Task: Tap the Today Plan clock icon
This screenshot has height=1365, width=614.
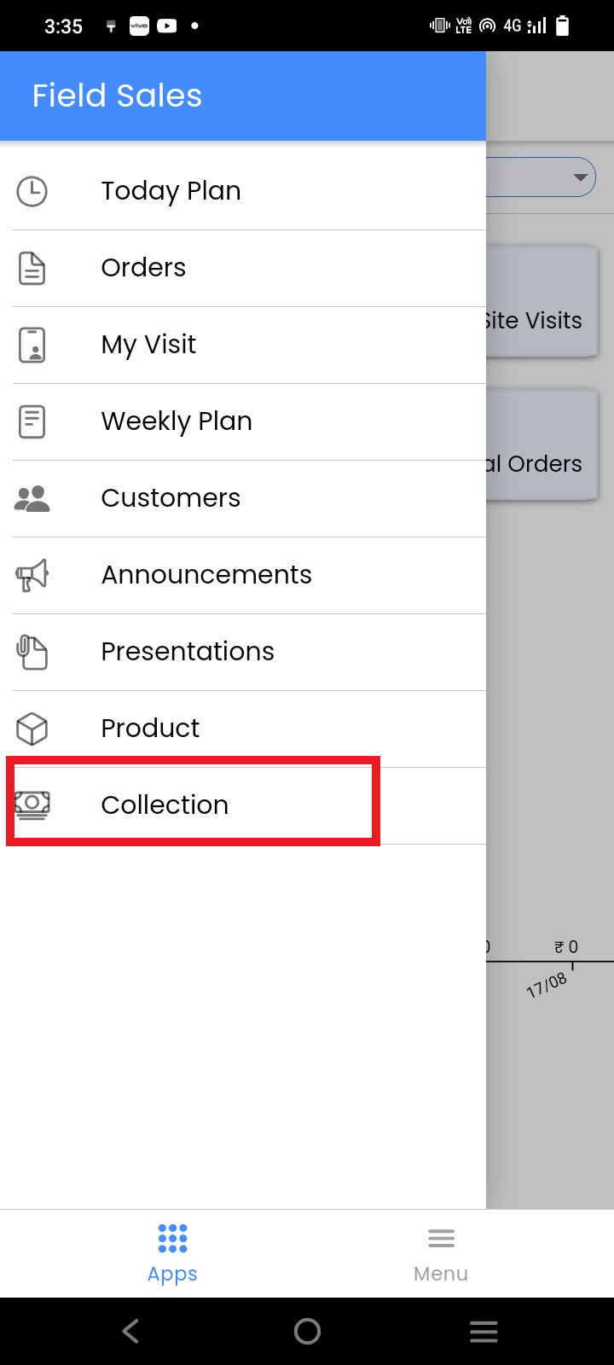Action: click(32, 191)
